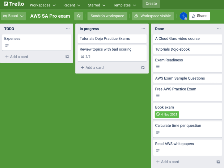The width and height of the screenshot is (224, 168).
Task: Open the In progress list actions menu
Action: point(143,29)
